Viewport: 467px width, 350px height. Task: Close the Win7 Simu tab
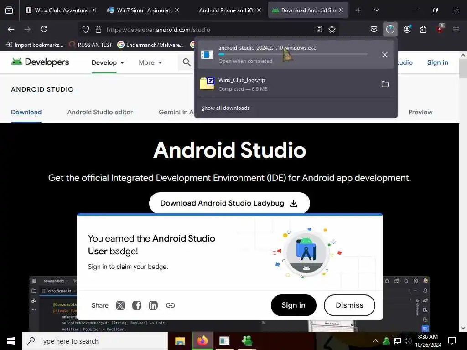pyautogui.click(x=177, y=10)
